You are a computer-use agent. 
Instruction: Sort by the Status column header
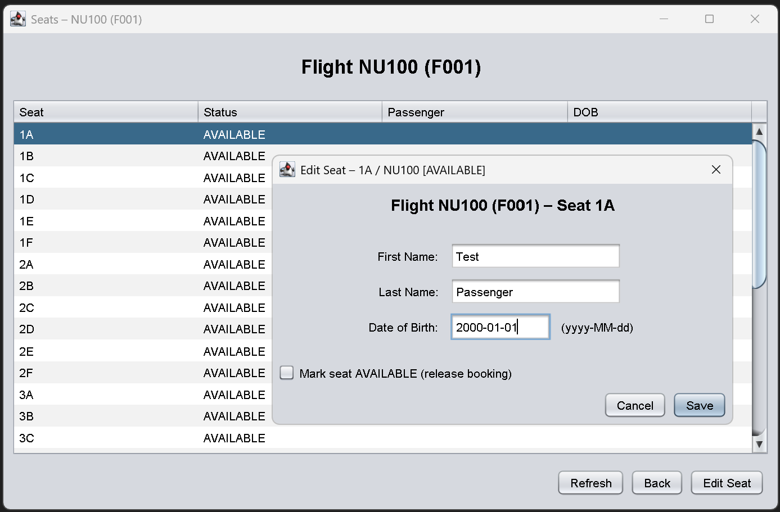pos(290,112)
